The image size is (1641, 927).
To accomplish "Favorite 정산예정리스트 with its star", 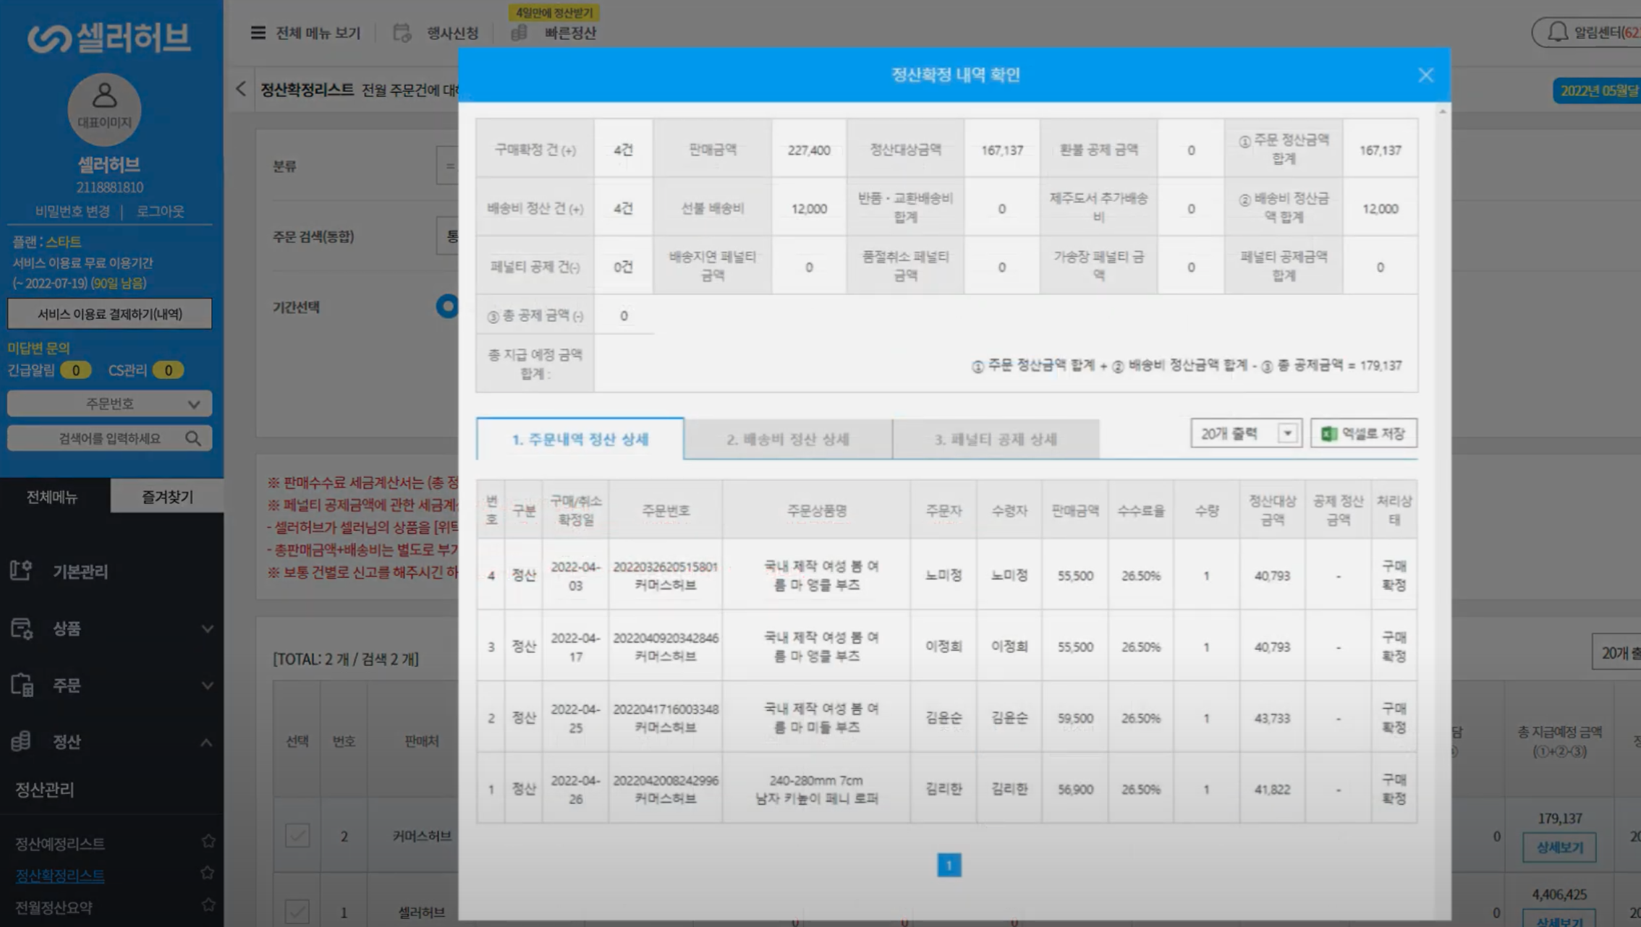I will point(208,842).
